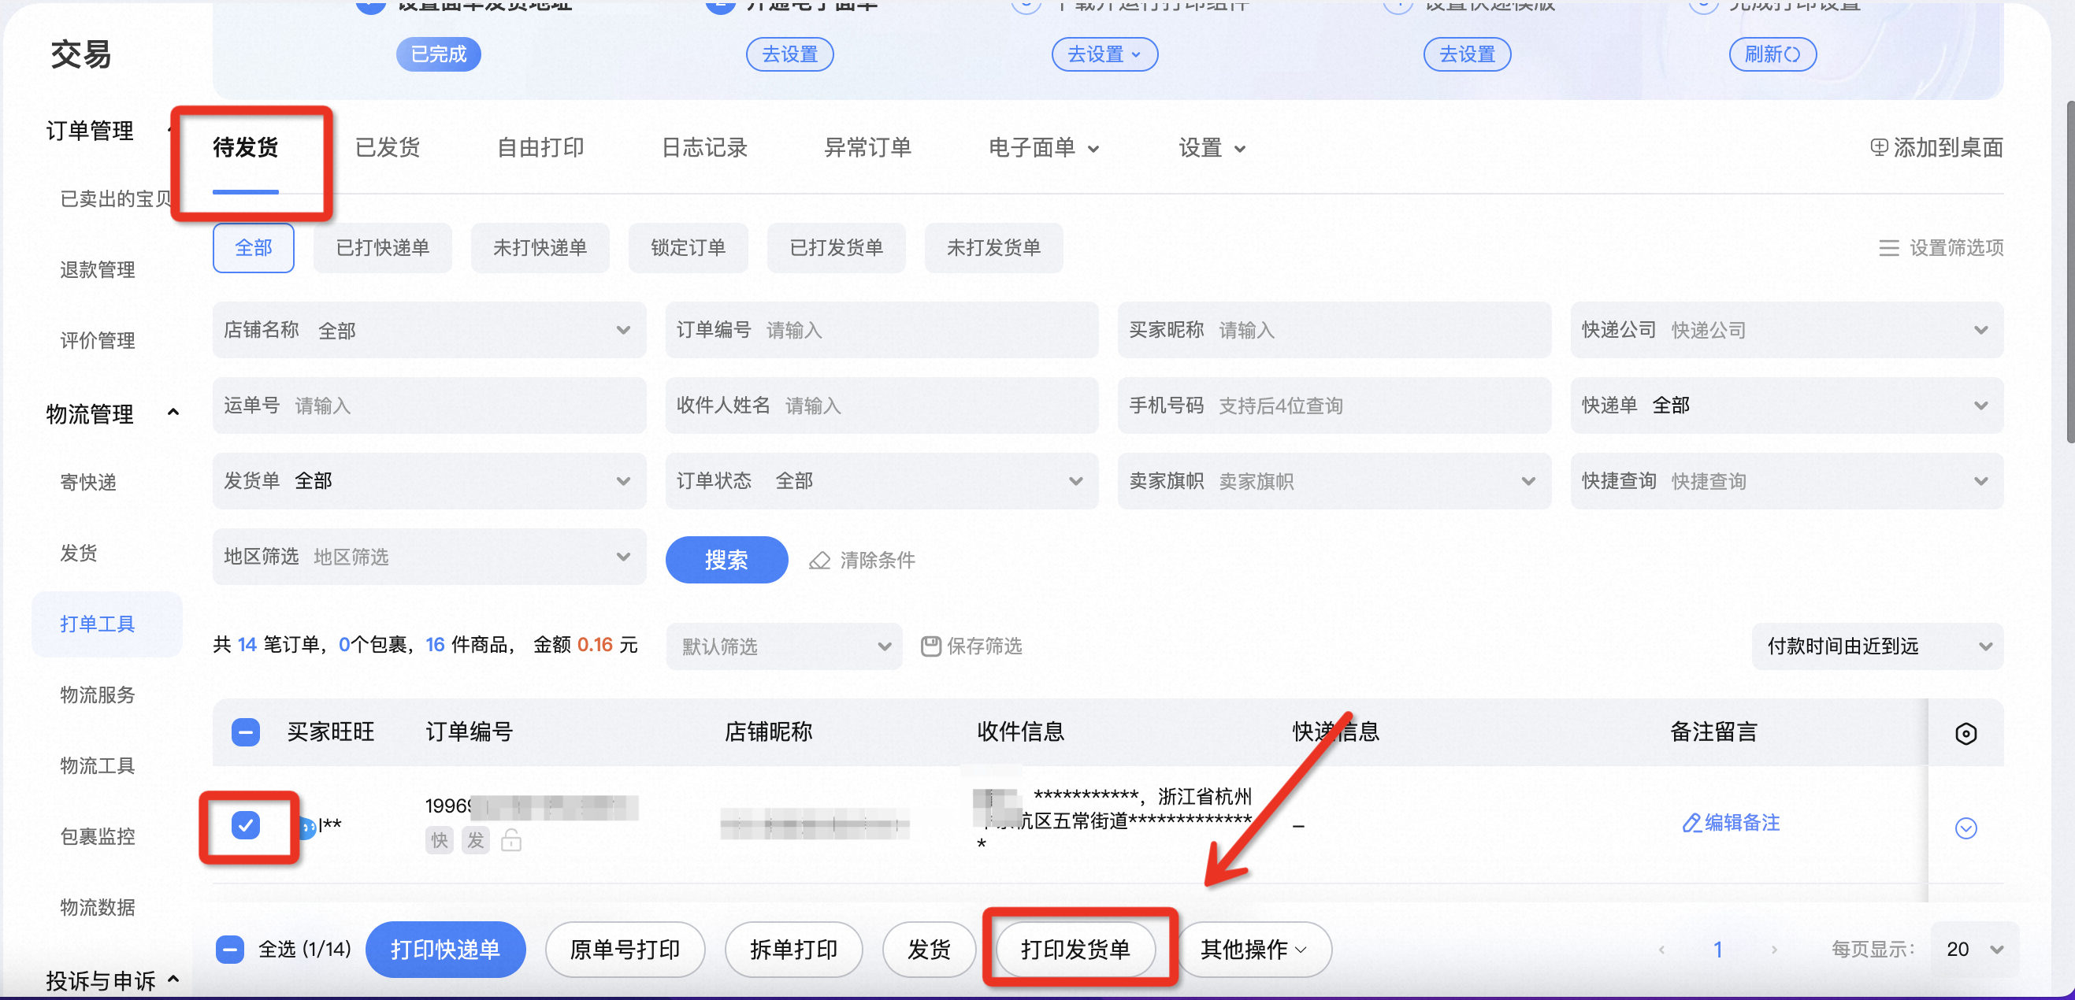Click the 已完成 step badge
2075x1000 pixels.
coord(438,55)
